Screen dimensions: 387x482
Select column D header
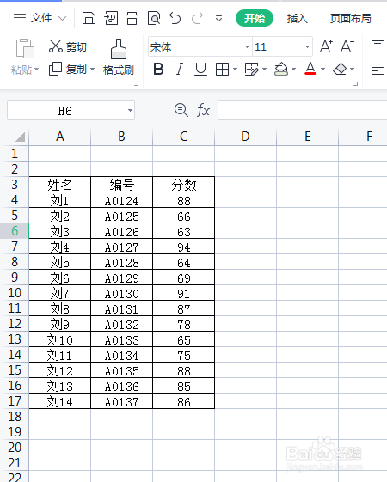point(245,137)
